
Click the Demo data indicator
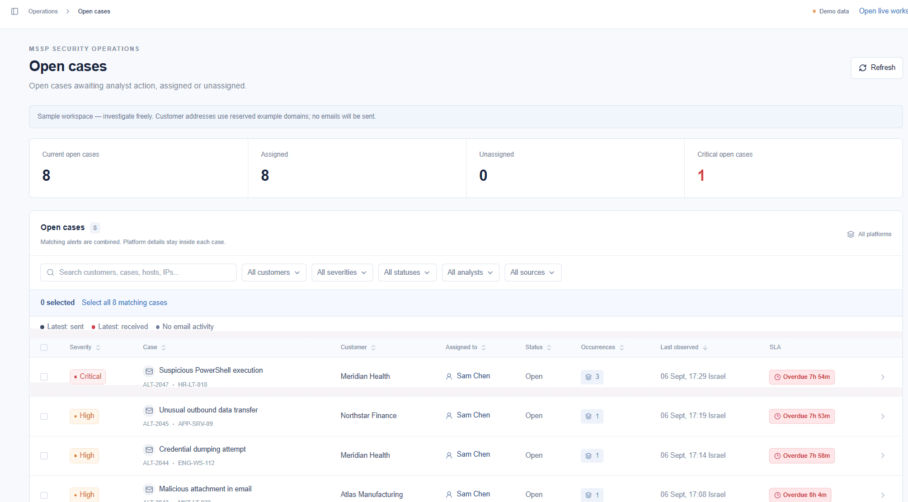pyautogui.click(x=831, y=11)
